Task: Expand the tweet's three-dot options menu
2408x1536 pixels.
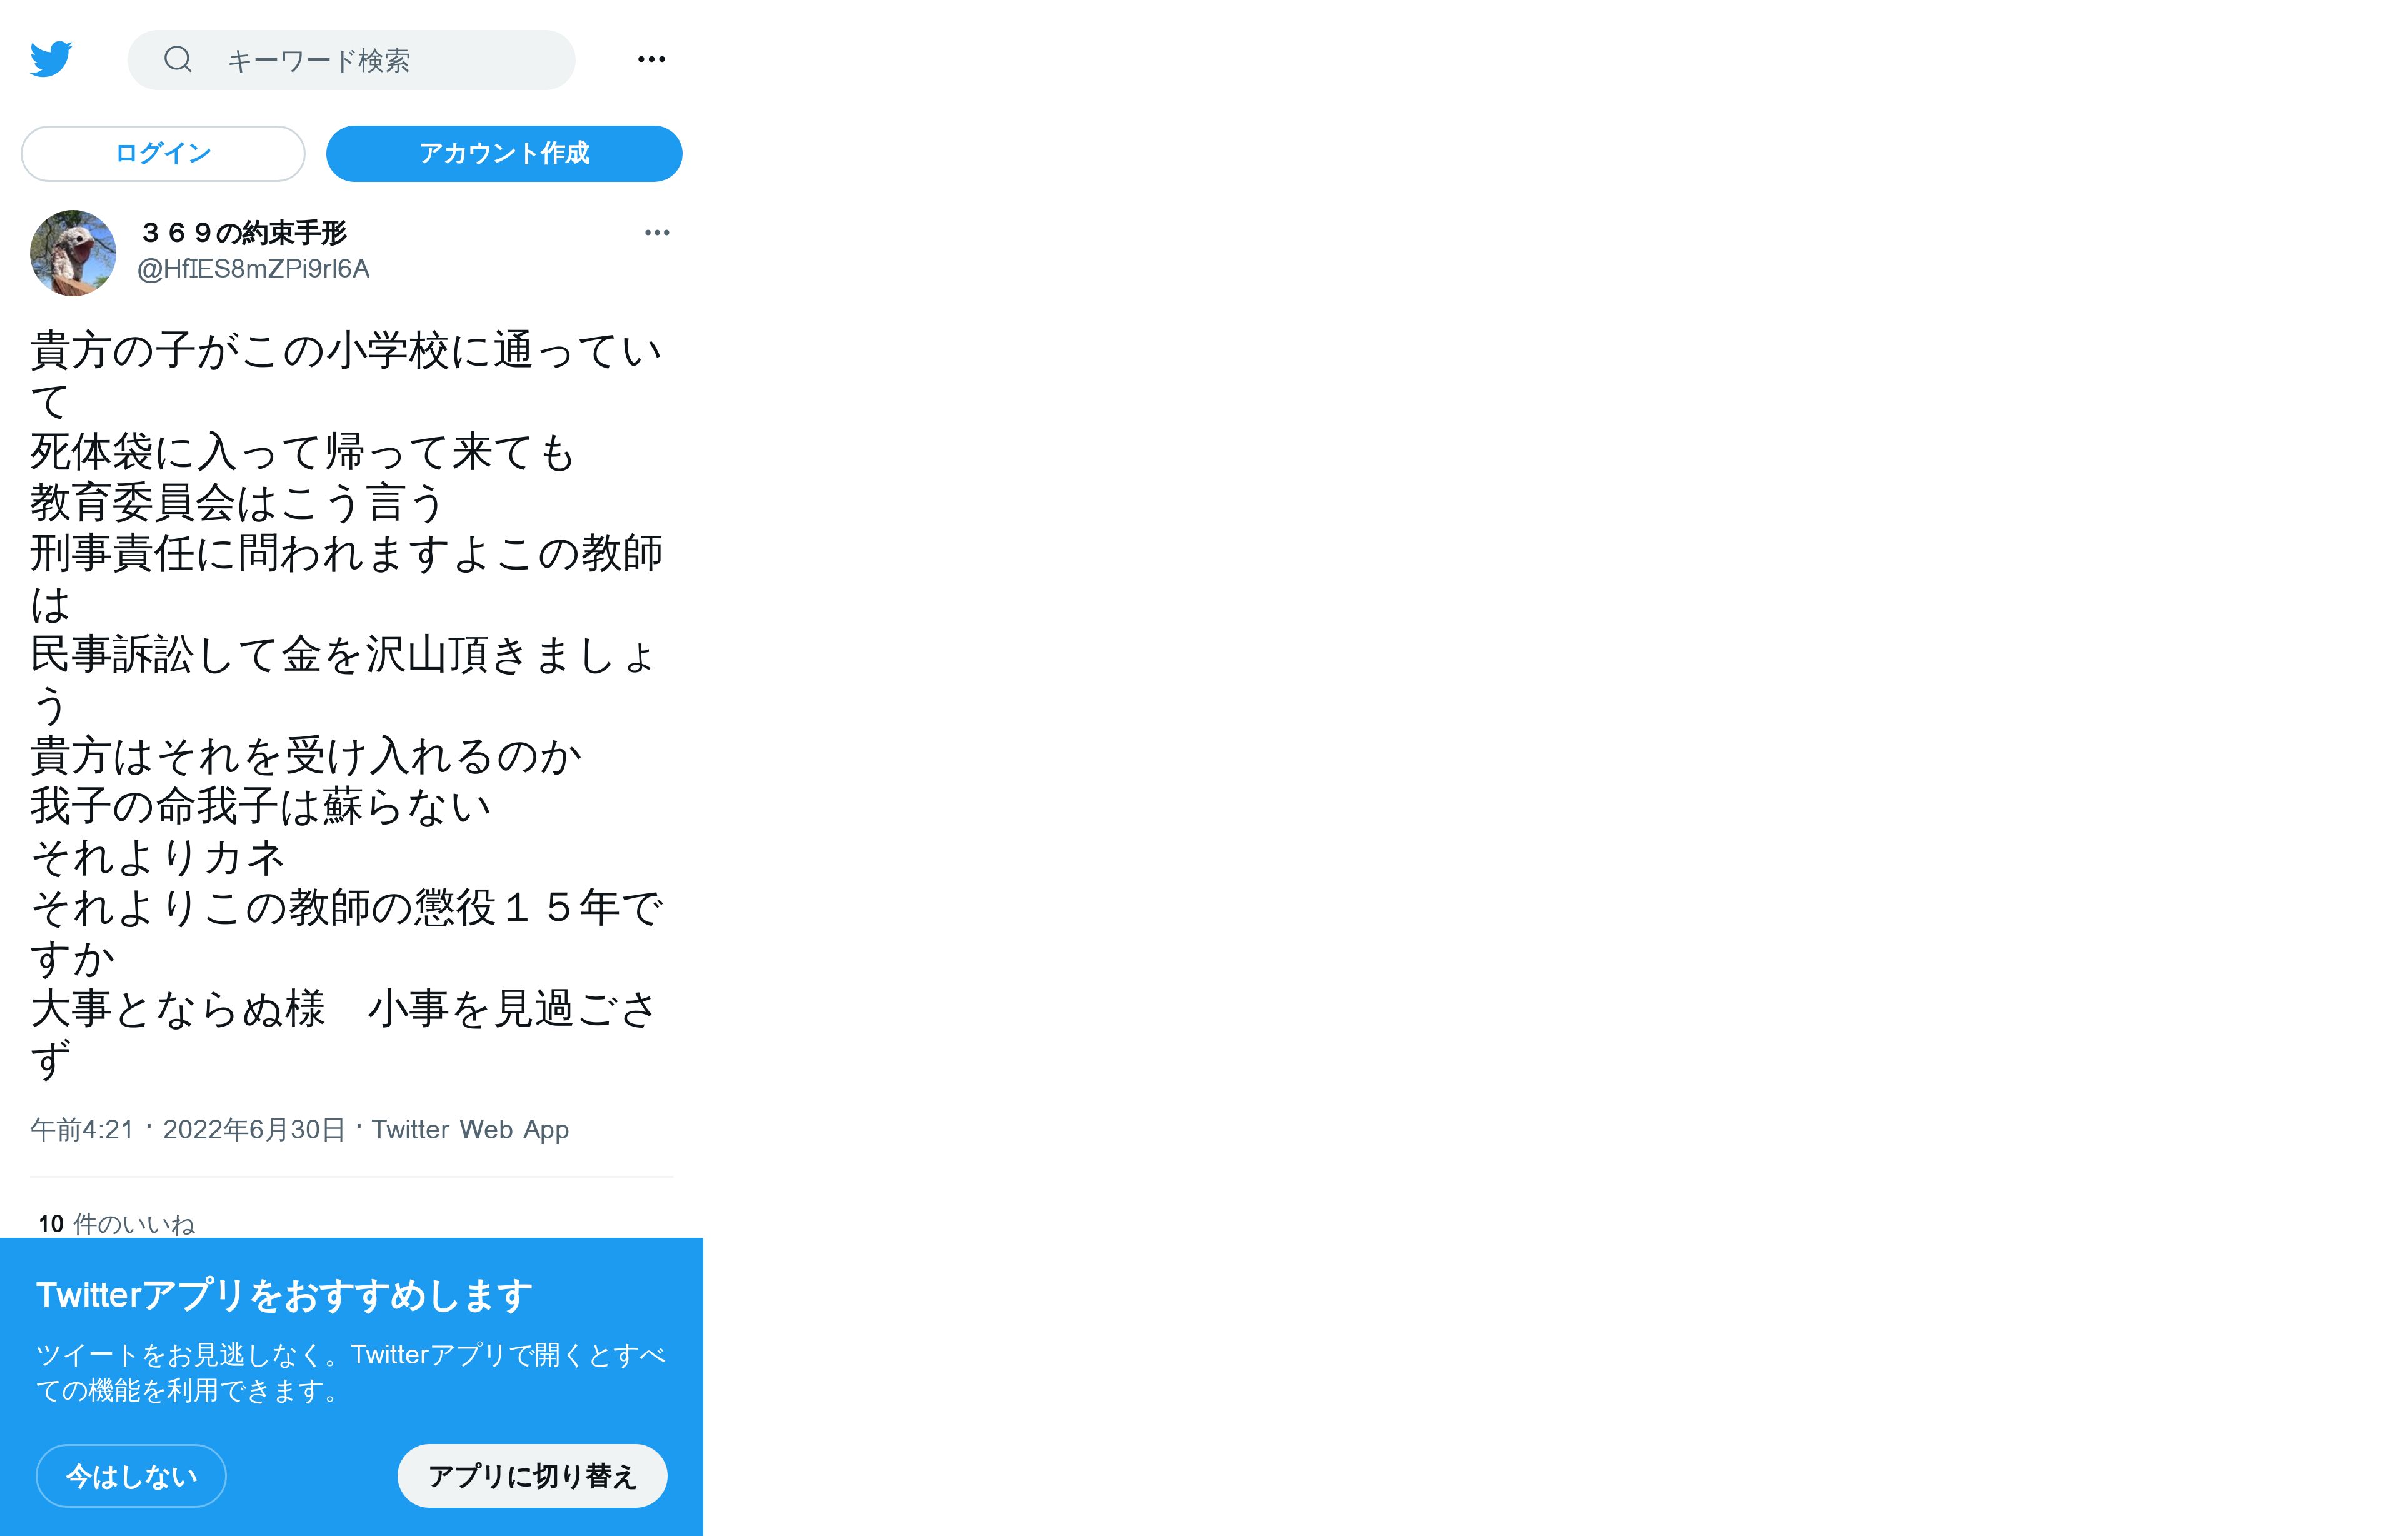Action: tap(657, 232)
